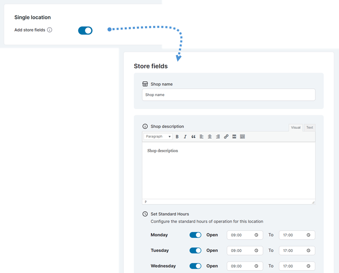This screenshot has width=339, height=273.
Task: Center align the description text
Action: [210, 137]
